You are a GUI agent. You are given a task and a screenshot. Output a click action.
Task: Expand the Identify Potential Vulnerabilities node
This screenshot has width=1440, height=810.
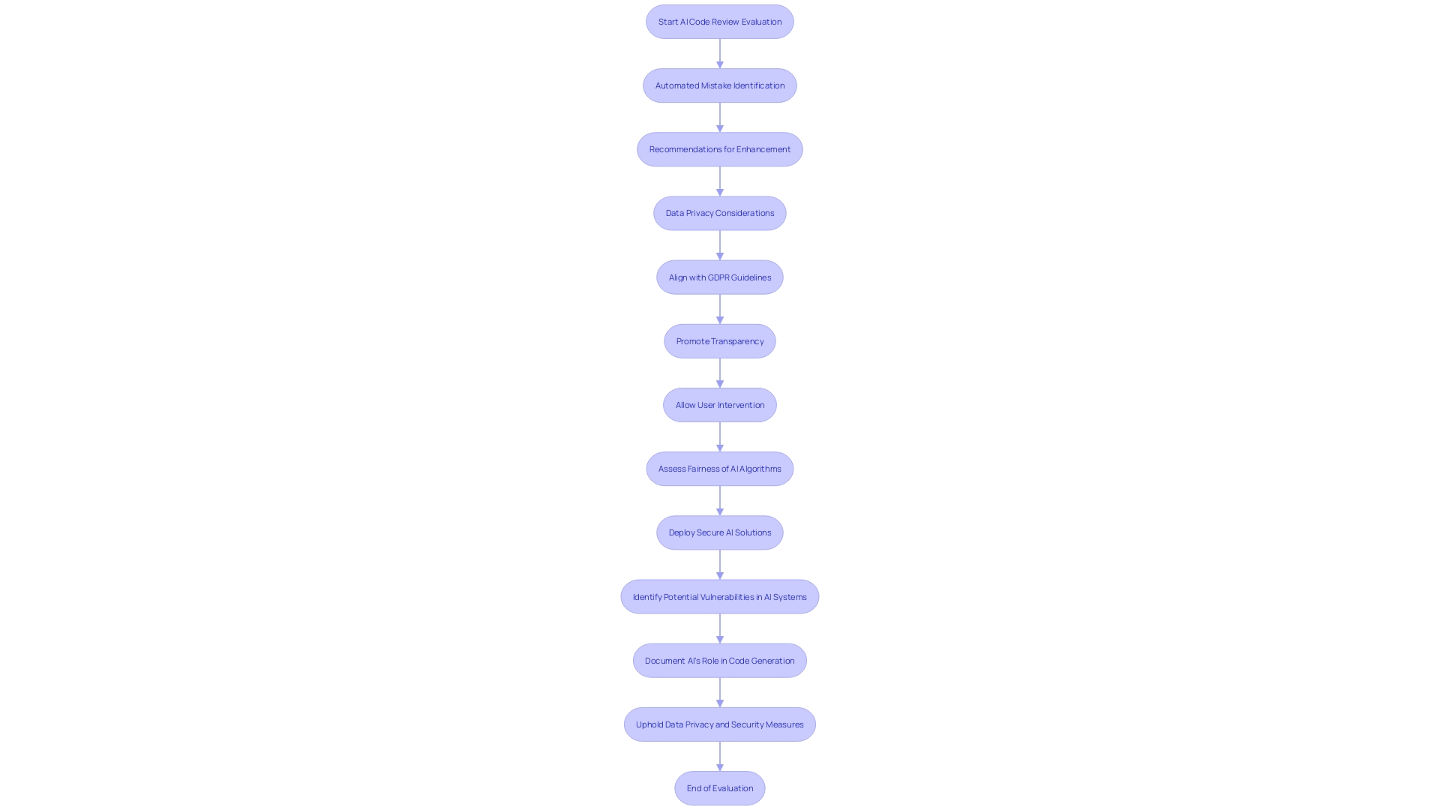coord(719,595)
